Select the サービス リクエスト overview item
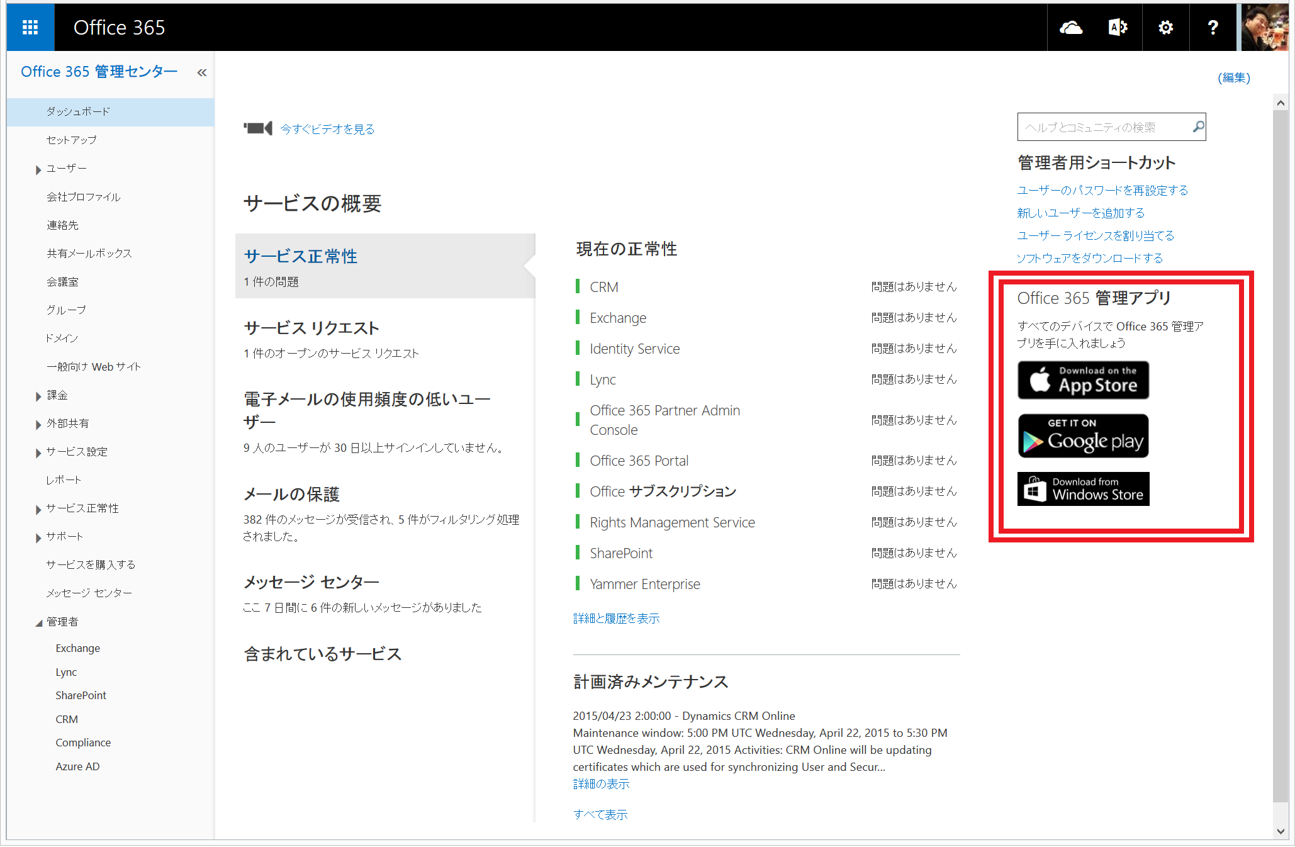The height and width of the screenshot is (847, 1295). [x=311, y=328]
